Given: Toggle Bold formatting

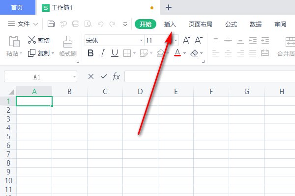Looking at the screenshot, I should tap(90, 53).
